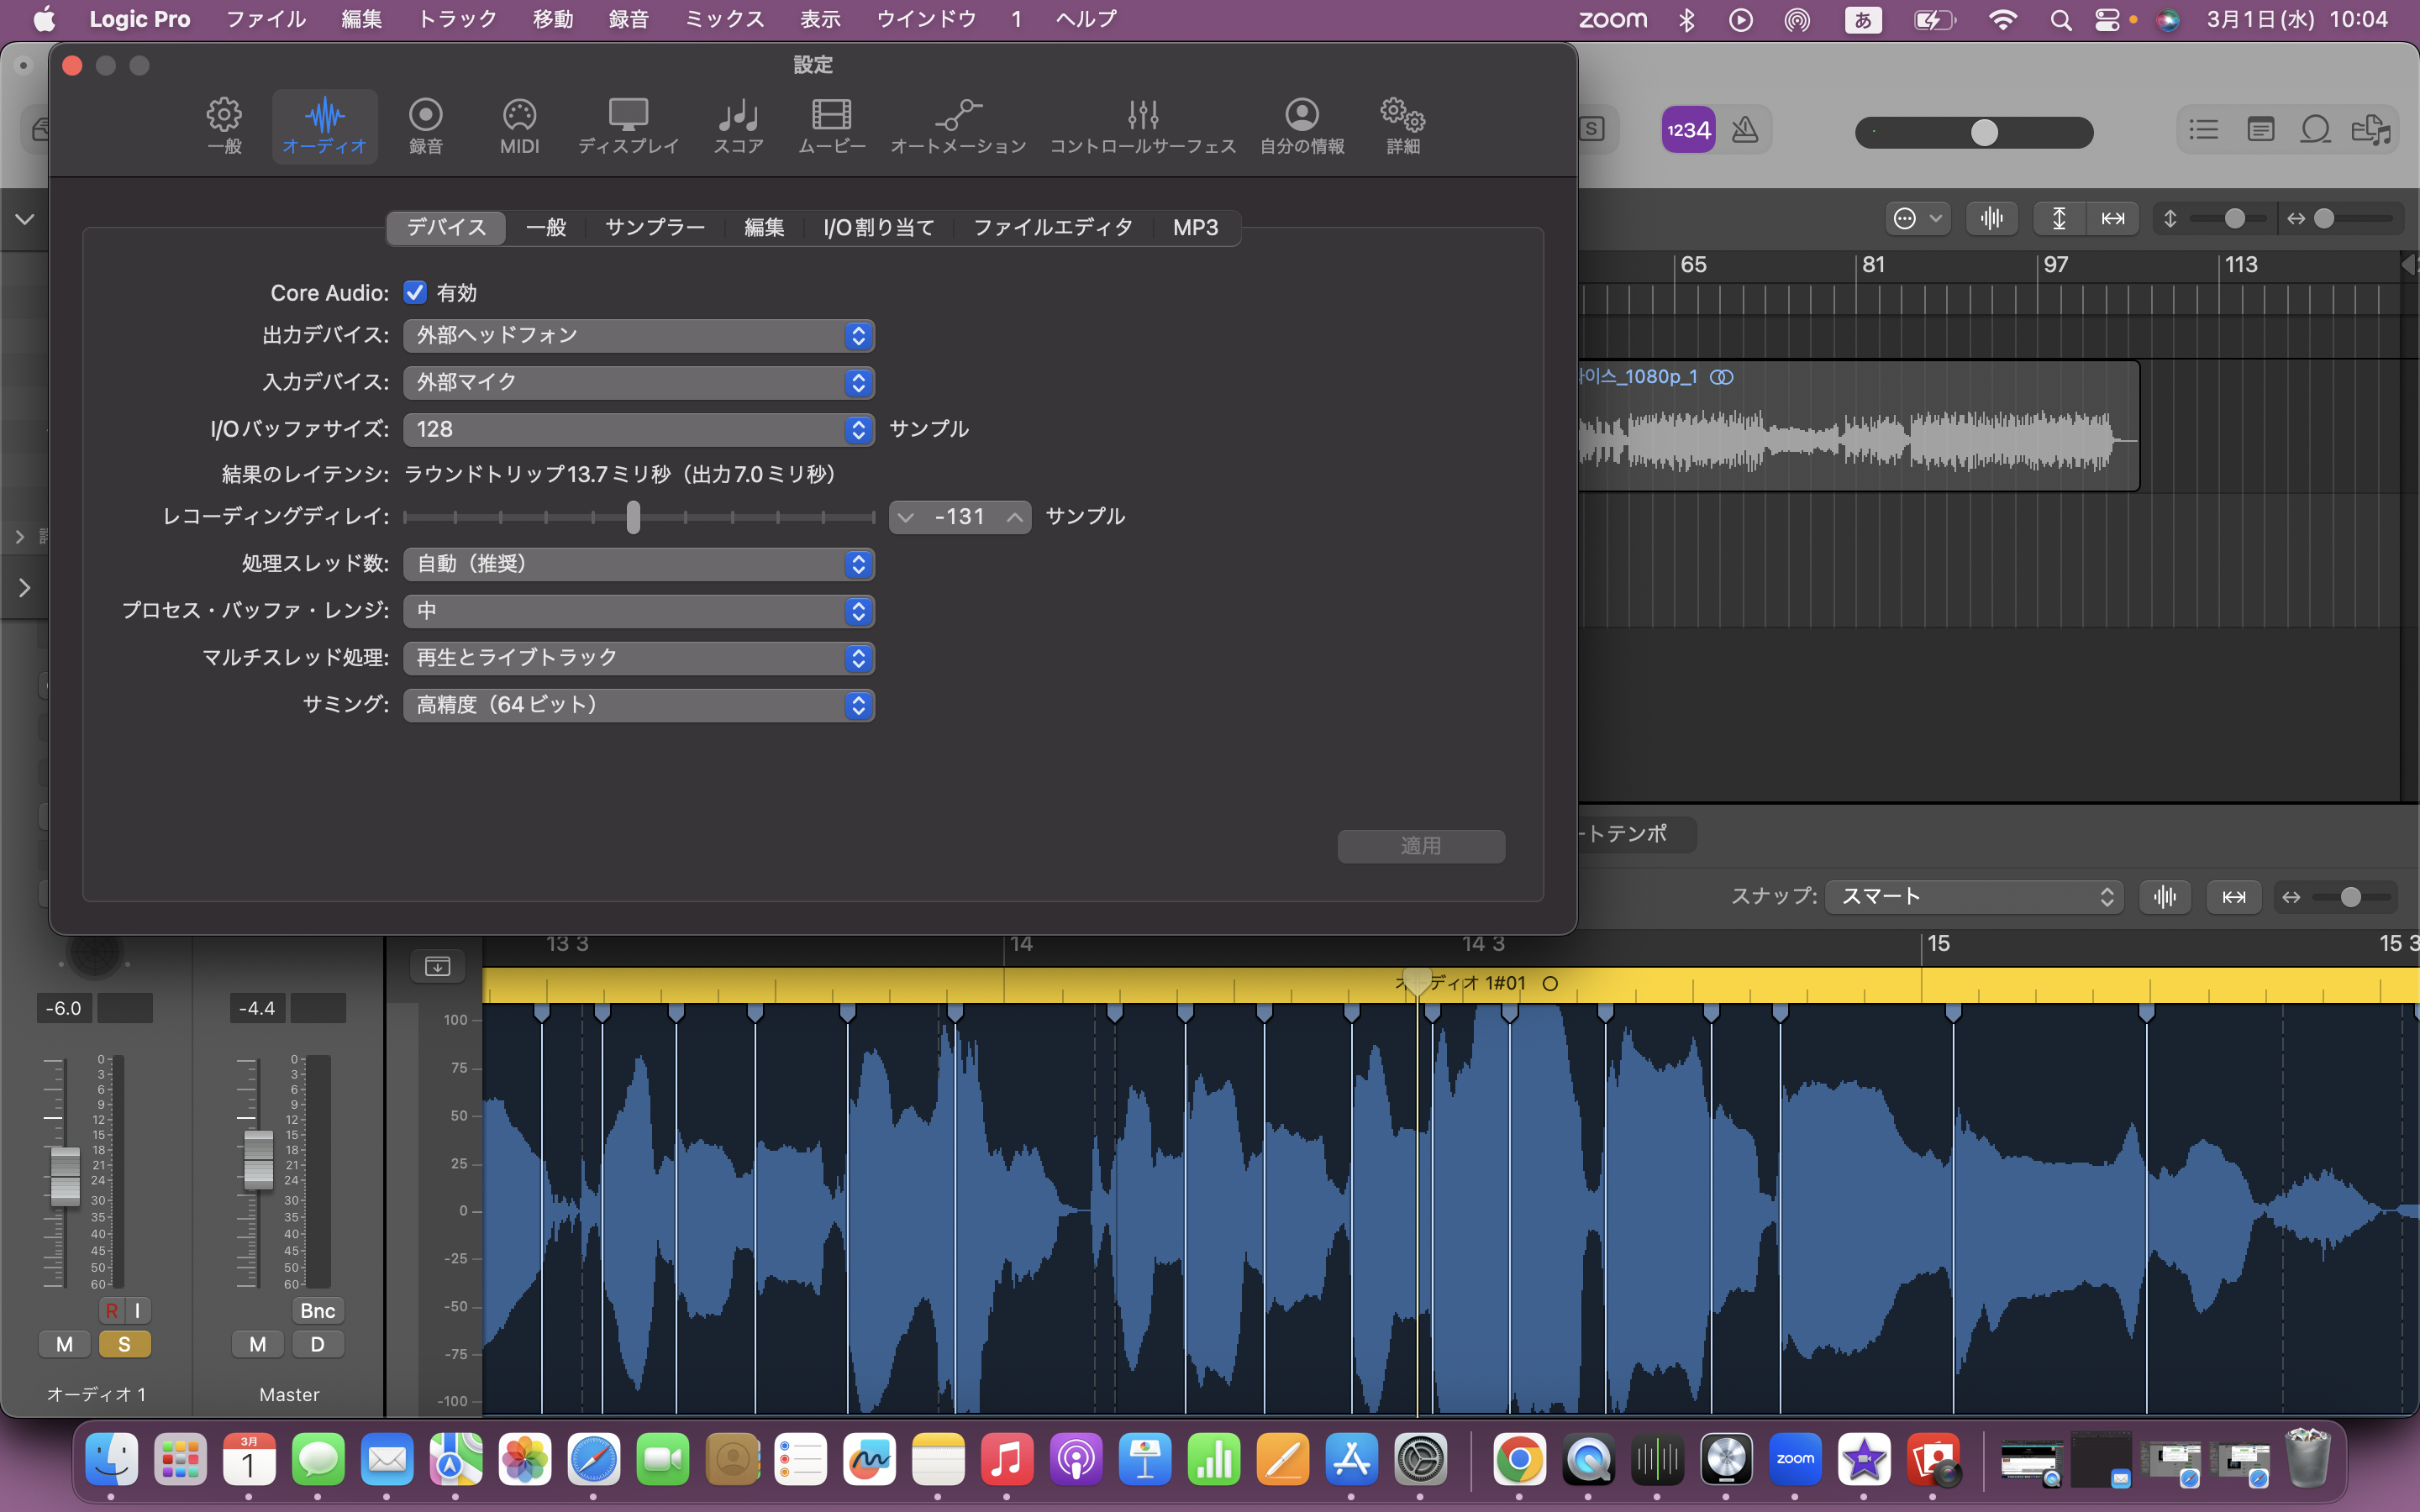Open the Score (スコア) settings pane
The width and height of the screenshot is (2420, 1512).
(738, 126)
